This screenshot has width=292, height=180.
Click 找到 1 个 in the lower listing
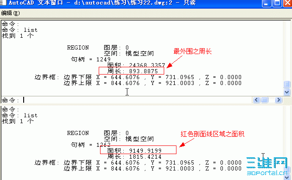[18, 121]
